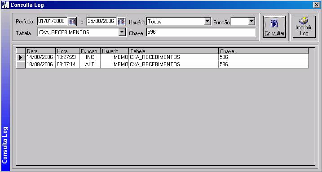Click the Hora column header
The width and height of the screenshot is (322, 172).
click(67, 51)
